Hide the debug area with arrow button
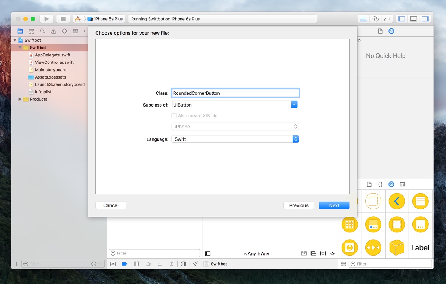The image size is (446, 284). coord(113,264)
